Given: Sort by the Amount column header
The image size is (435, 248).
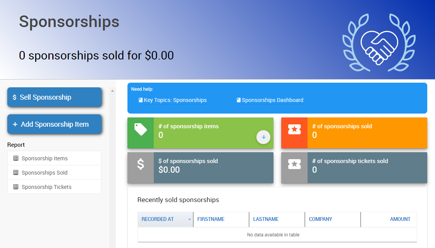Looking at the screenshot, I should click(x=400, y=219).
